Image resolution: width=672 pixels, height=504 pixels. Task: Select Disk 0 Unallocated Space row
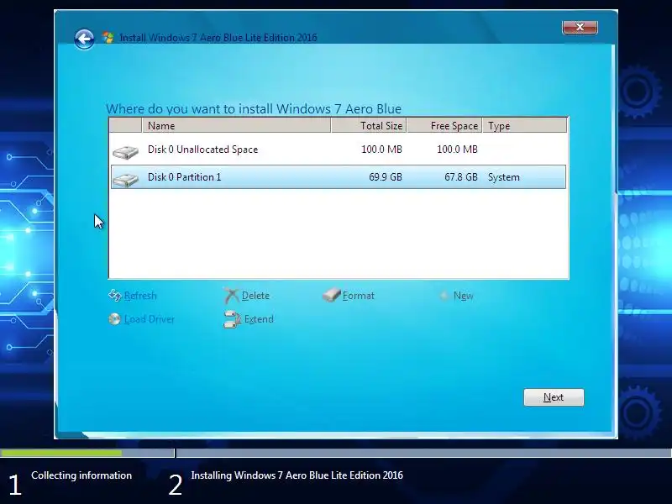tap(339, 150)
